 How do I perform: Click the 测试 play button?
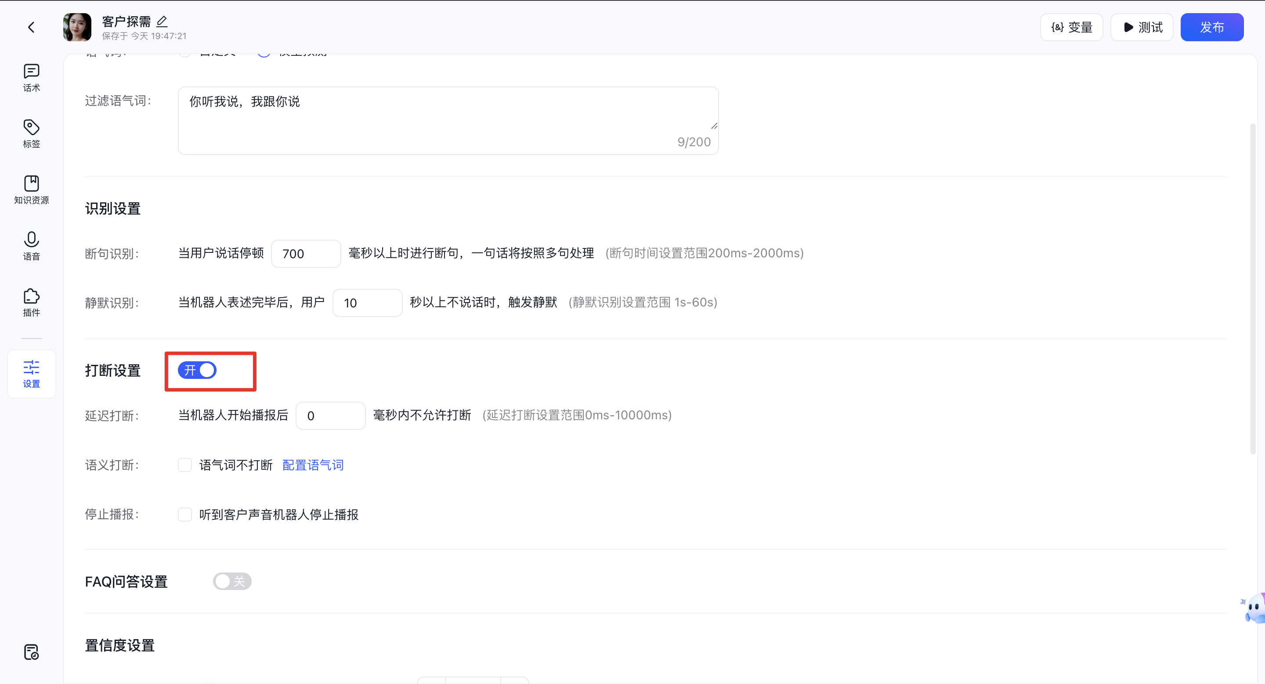(1142, 27)
